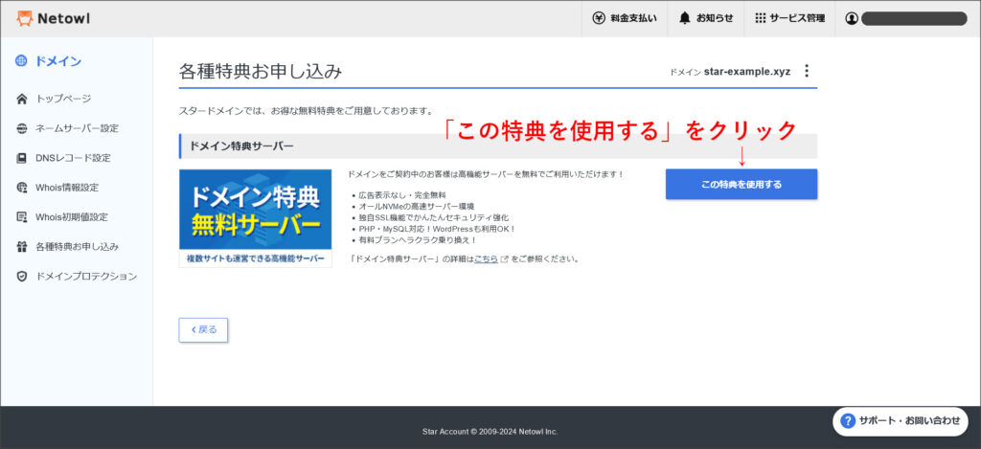The height and width of the screenshot is (449, 981).
Task: Open サポート・お問い合わせ button
Action: 901,421
